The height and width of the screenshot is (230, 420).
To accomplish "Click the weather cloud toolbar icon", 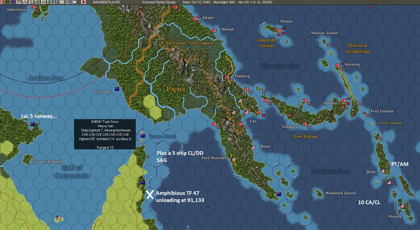I will click(x=74, y=2).
